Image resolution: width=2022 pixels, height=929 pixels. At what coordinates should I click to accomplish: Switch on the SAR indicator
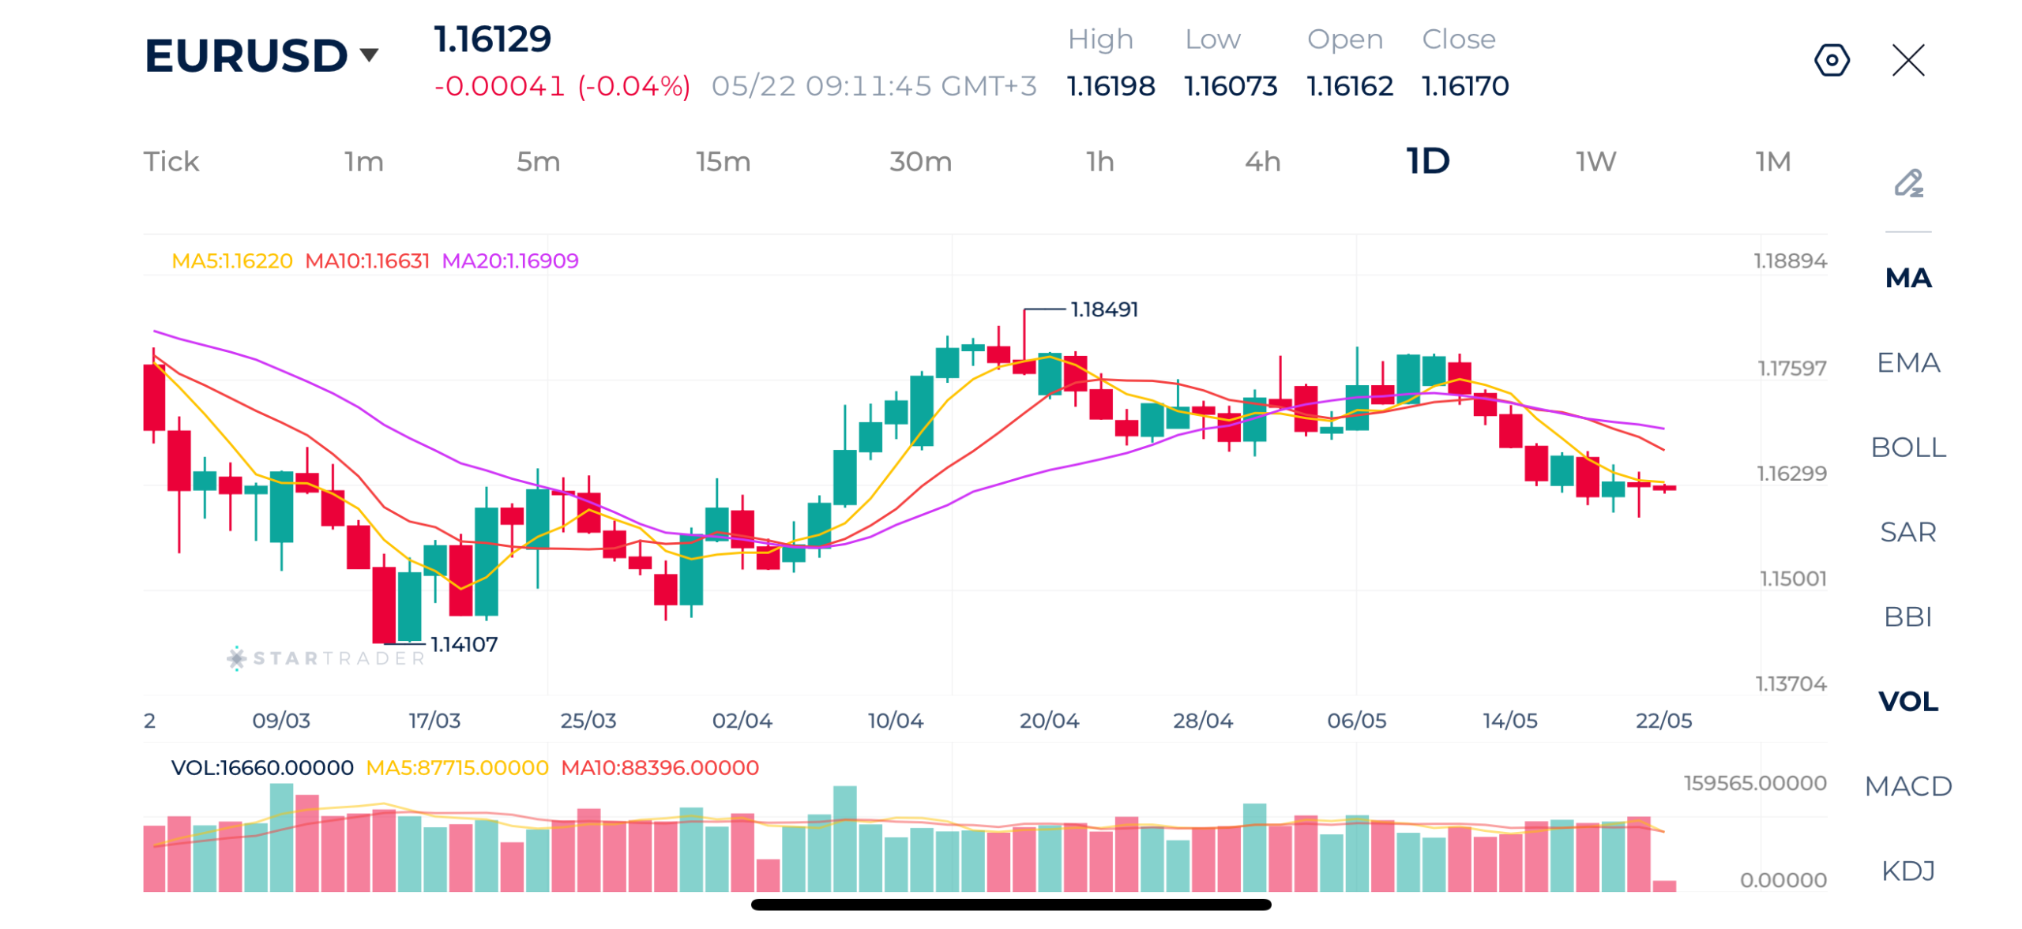[1907, 530]
